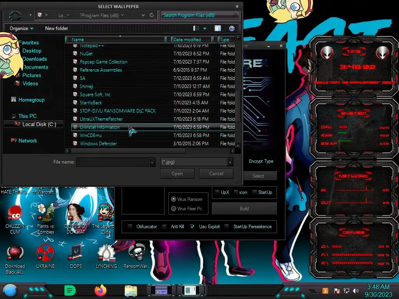Enable the Obfuscator checkbox
This screenshot has height=299, width=399.
point(130,226)
